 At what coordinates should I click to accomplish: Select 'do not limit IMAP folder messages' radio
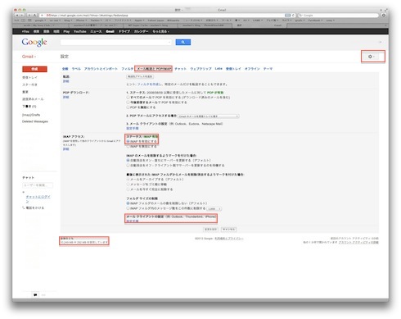coord(128,203)
